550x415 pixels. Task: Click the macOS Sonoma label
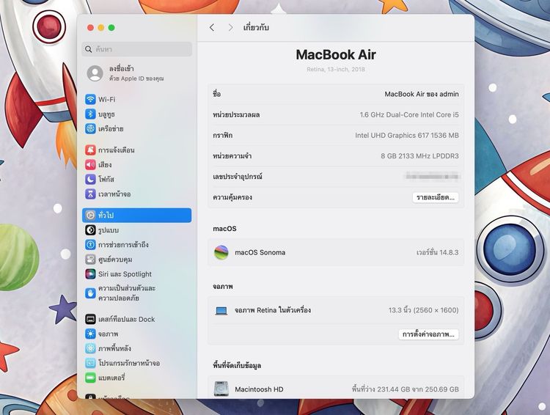260,252
